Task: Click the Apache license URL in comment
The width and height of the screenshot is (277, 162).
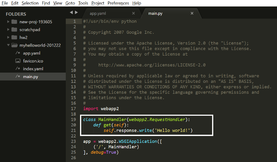Action: [x=152, y=65]
